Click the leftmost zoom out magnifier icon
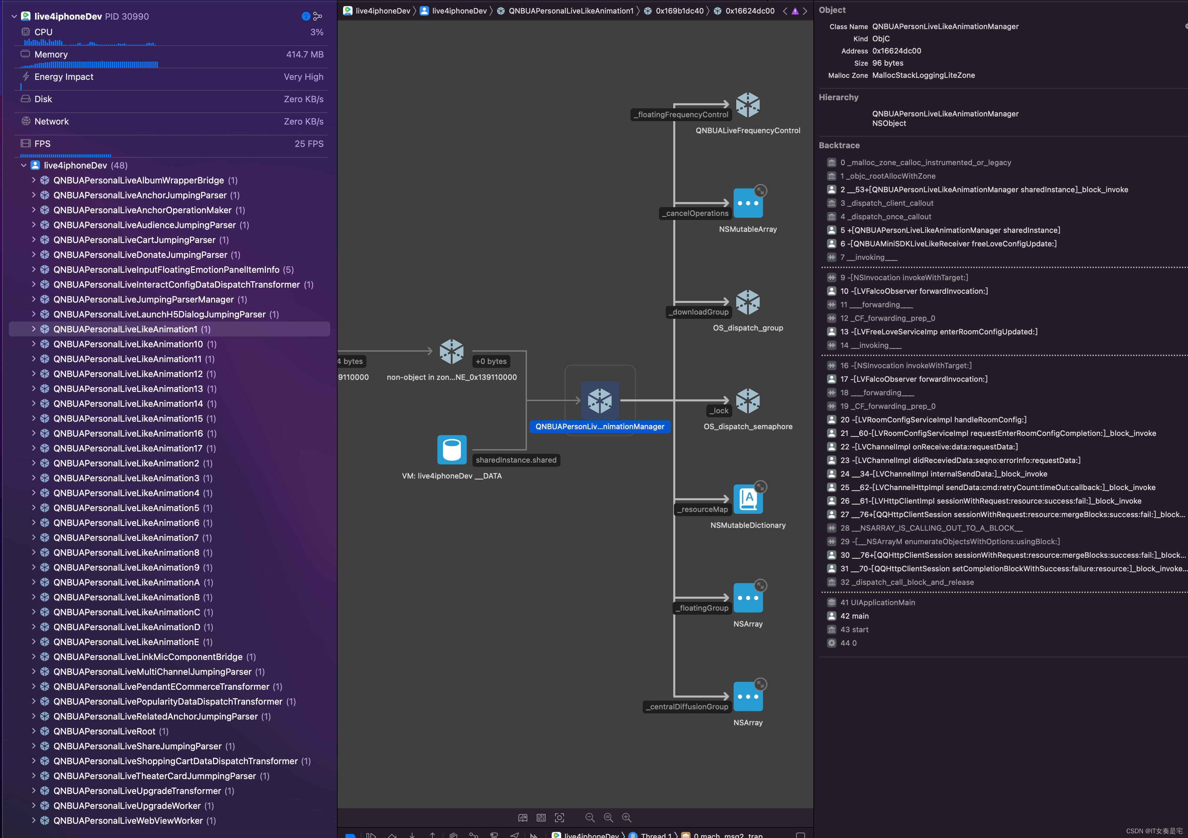 coord(590,817)
